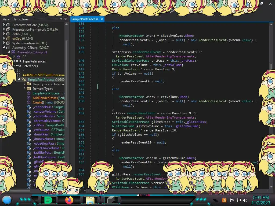The width and height of the screenshot is (275, 206).
Task: Click the _chromaticPass field icon
Action: [29, 116]
